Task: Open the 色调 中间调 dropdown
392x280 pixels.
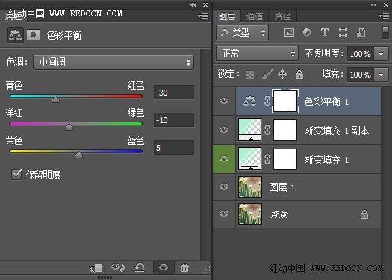Action: tap(113, 62)
